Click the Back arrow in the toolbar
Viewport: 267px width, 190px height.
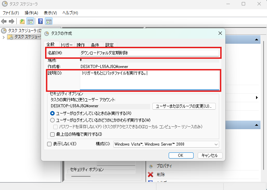click(x=4, y=22)
